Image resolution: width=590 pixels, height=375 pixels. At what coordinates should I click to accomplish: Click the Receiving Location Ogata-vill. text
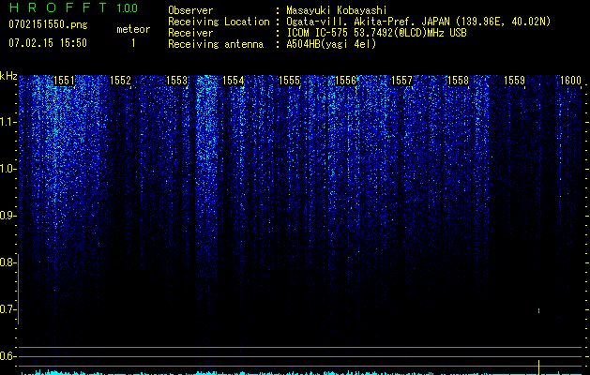pos(418,22)
